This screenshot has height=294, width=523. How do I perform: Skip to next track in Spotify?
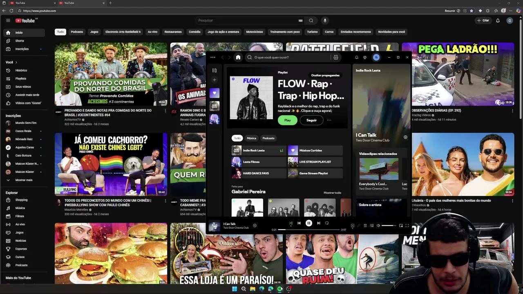319,223
